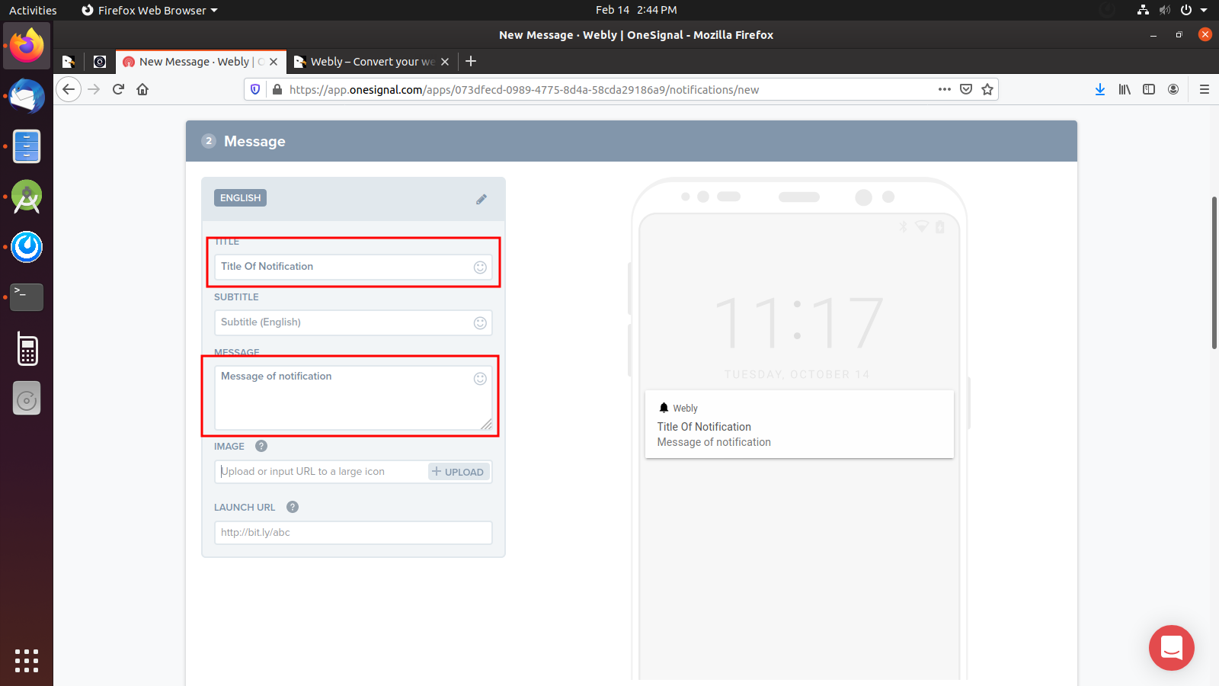Open the network status indicator
Screen dimensions: 1219x686
(x=1143, y=10)
